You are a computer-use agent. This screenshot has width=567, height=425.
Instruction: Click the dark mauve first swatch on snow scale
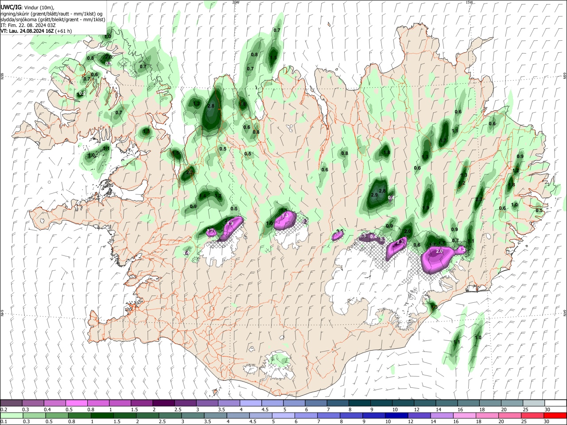11,403
